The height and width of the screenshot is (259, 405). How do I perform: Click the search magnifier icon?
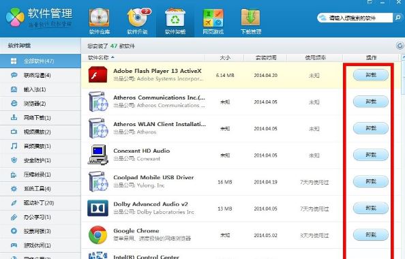click(397, 18)
